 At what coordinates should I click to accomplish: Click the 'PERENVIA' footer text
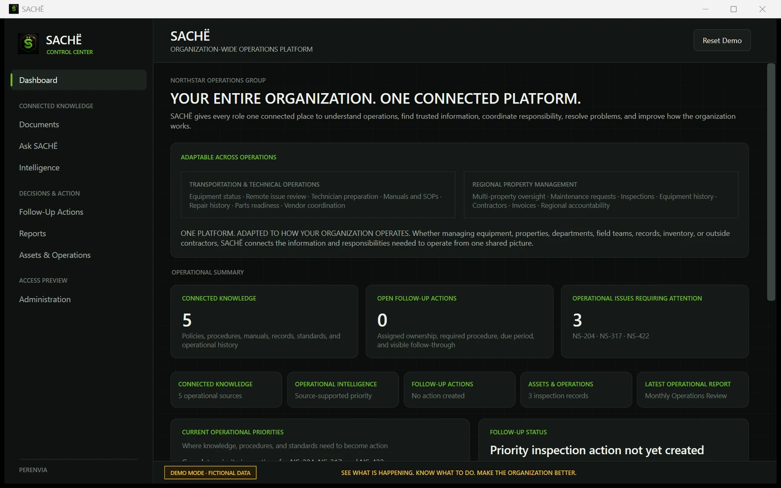tap(33, 470)
